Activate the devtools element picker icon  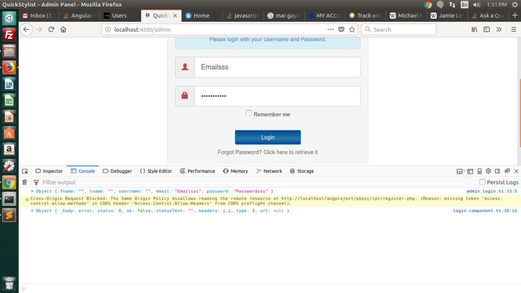[x=25, y=171]
